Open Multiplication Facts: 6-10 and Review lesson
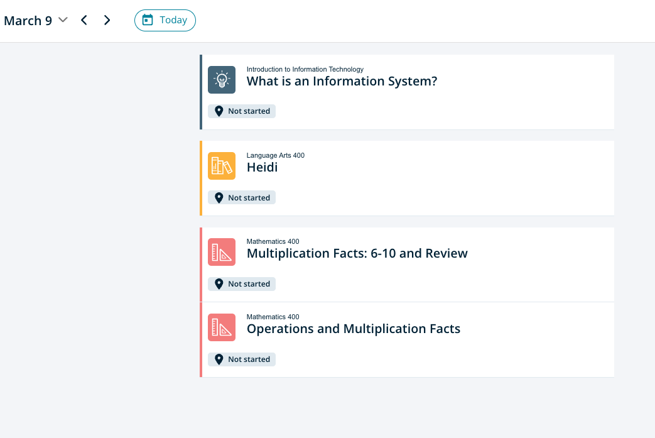The height and width of the screenshot is (438, 655). [x=357, y=253]
